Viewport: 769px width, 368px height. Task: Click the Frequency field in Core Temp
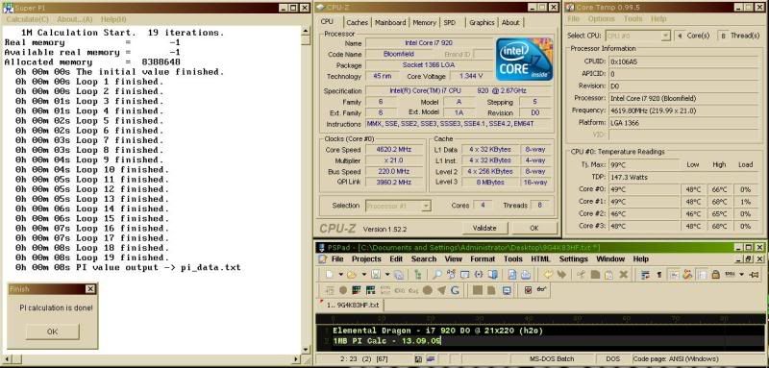click(x=684, y=110)
